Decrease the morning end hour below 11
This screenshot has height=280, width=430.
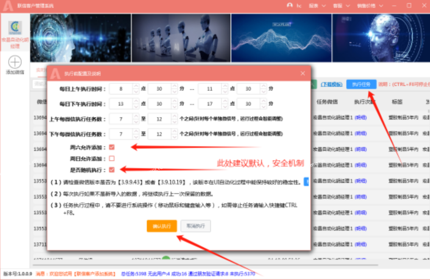pos(225,92)
